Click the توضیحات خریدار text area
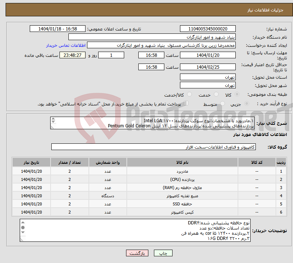This screenshot has width=293, height=263. [x=135, y=230]
